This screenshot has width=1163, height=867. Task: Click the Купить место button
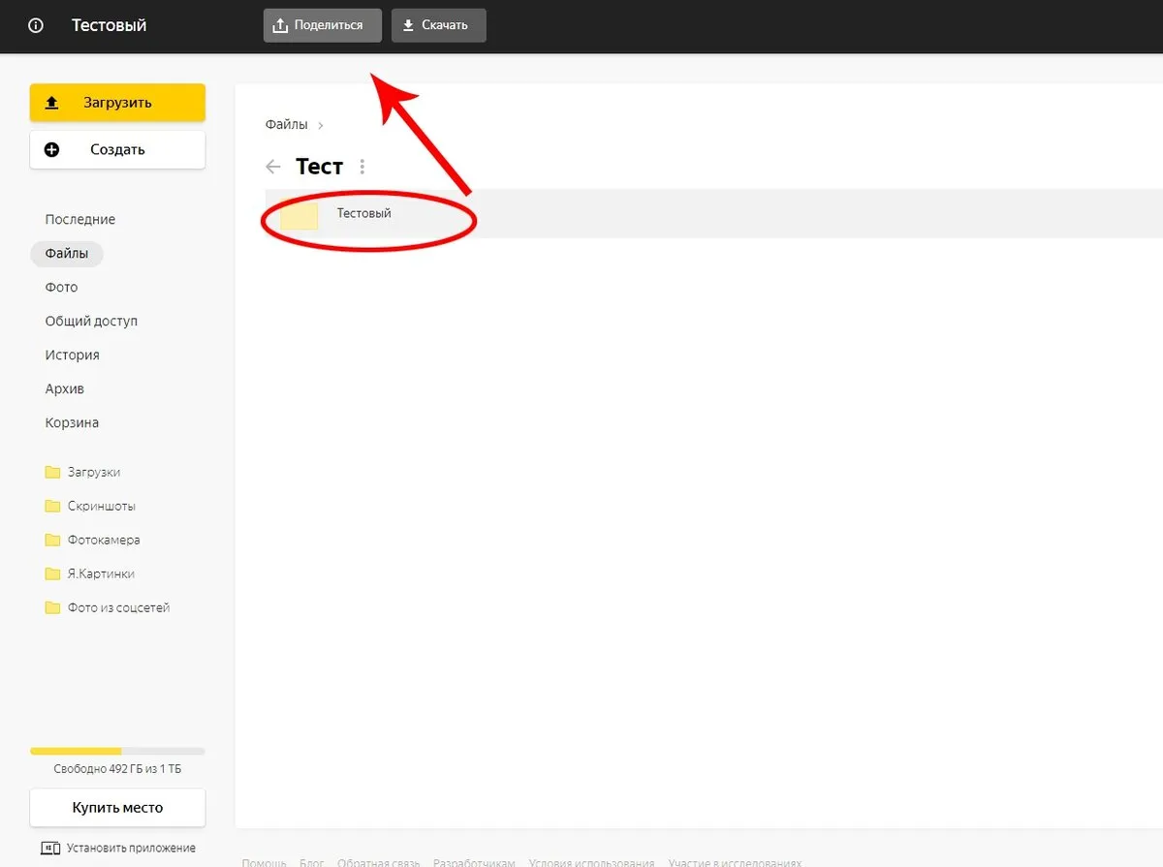click(117, 808)
